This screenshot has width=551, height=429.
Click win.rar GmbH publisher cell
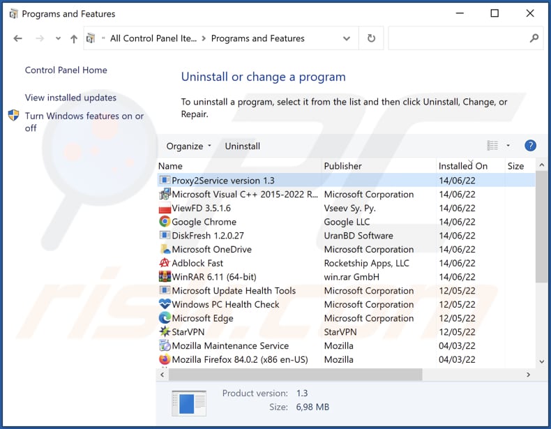pyautogui.click(x=352, y=277)
